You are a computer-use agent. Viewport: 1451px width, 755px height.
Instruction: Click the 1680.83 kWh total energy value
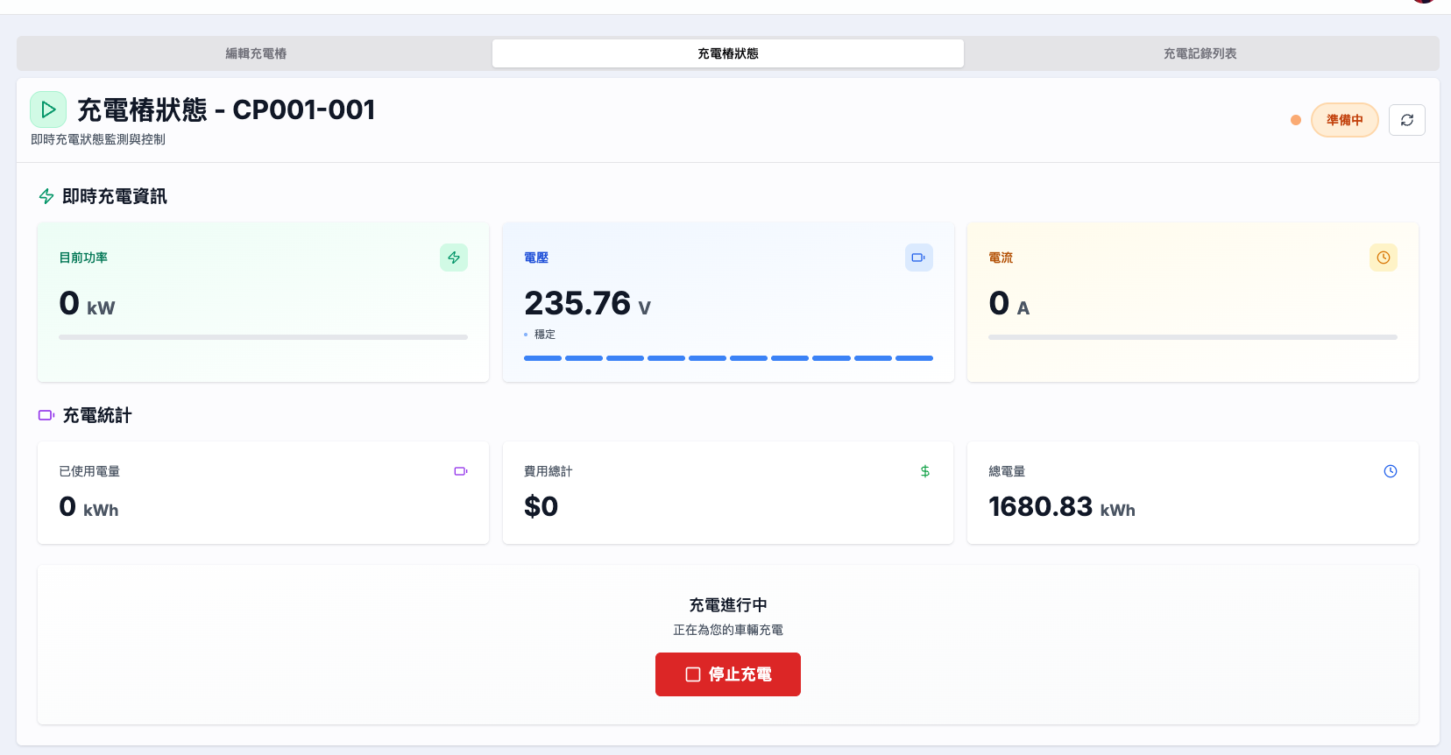coord(1061,507)
